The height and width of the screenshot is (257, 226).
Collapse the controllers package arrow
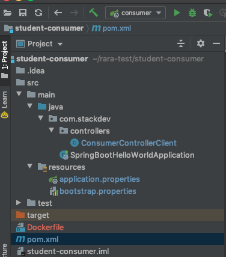[x=52, y=130]
